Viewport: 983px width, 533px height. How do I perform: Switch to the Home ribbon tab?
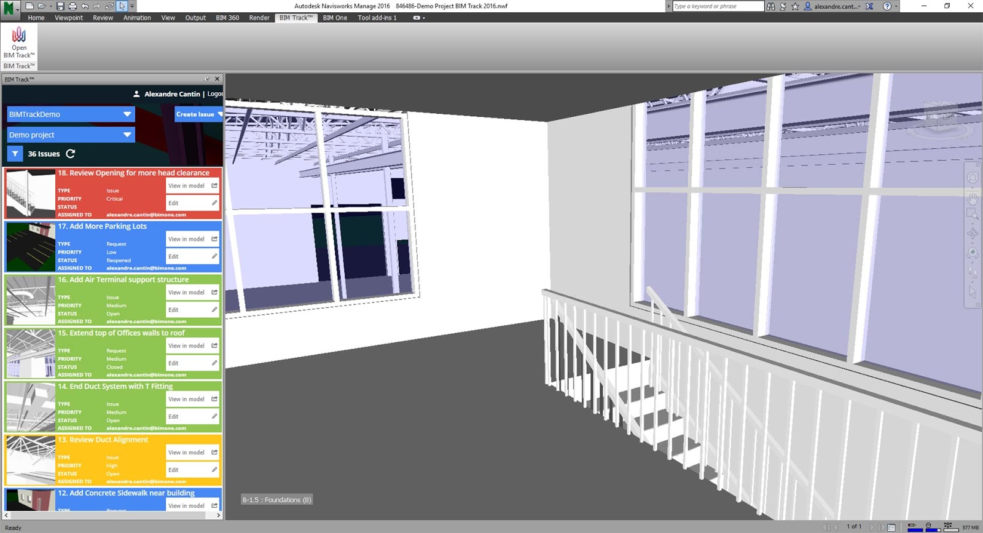click(36, 18)
